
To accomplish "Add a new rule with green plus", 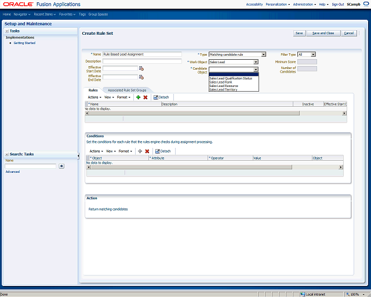I will tap(139, 97).
